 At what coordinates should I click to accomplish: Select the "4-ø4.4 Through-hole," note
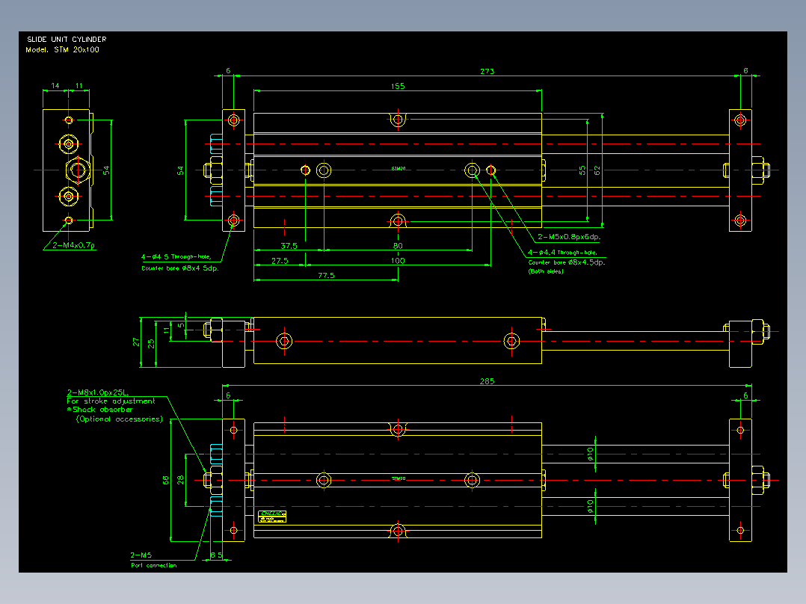tap(562, 253)
